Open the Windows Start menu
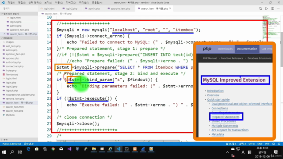 click(4, 152)
